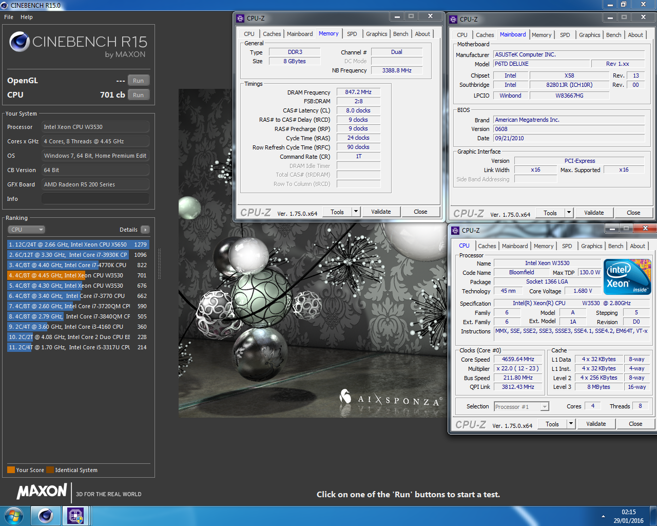
Task: Click Show Desktop button on taskbar
Action: [653, 516]
